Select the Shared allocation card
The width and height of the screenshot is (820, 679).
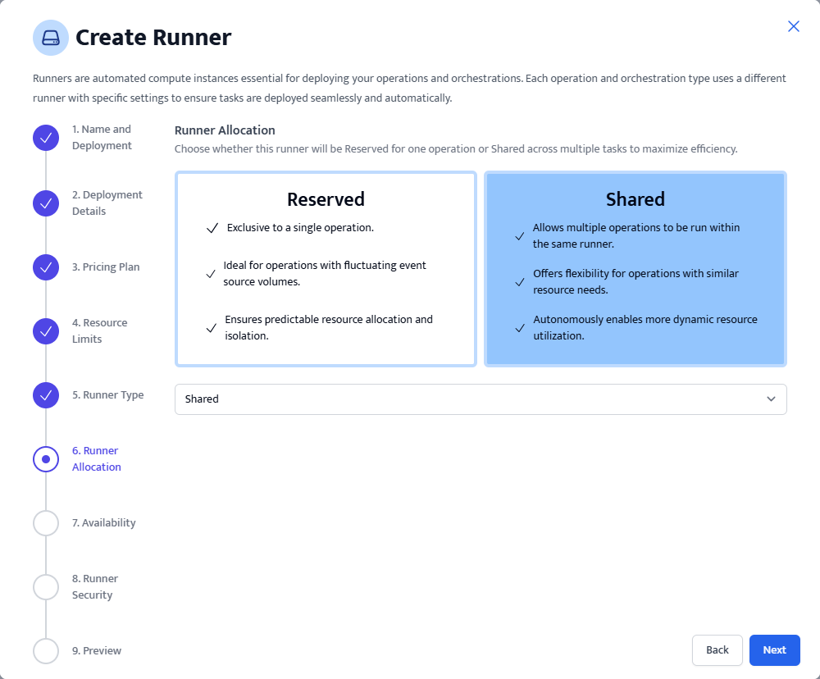coord(635,268)
